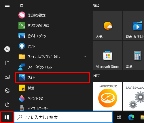
Task: Click the はじめの設定 text label
Action: 37,15
